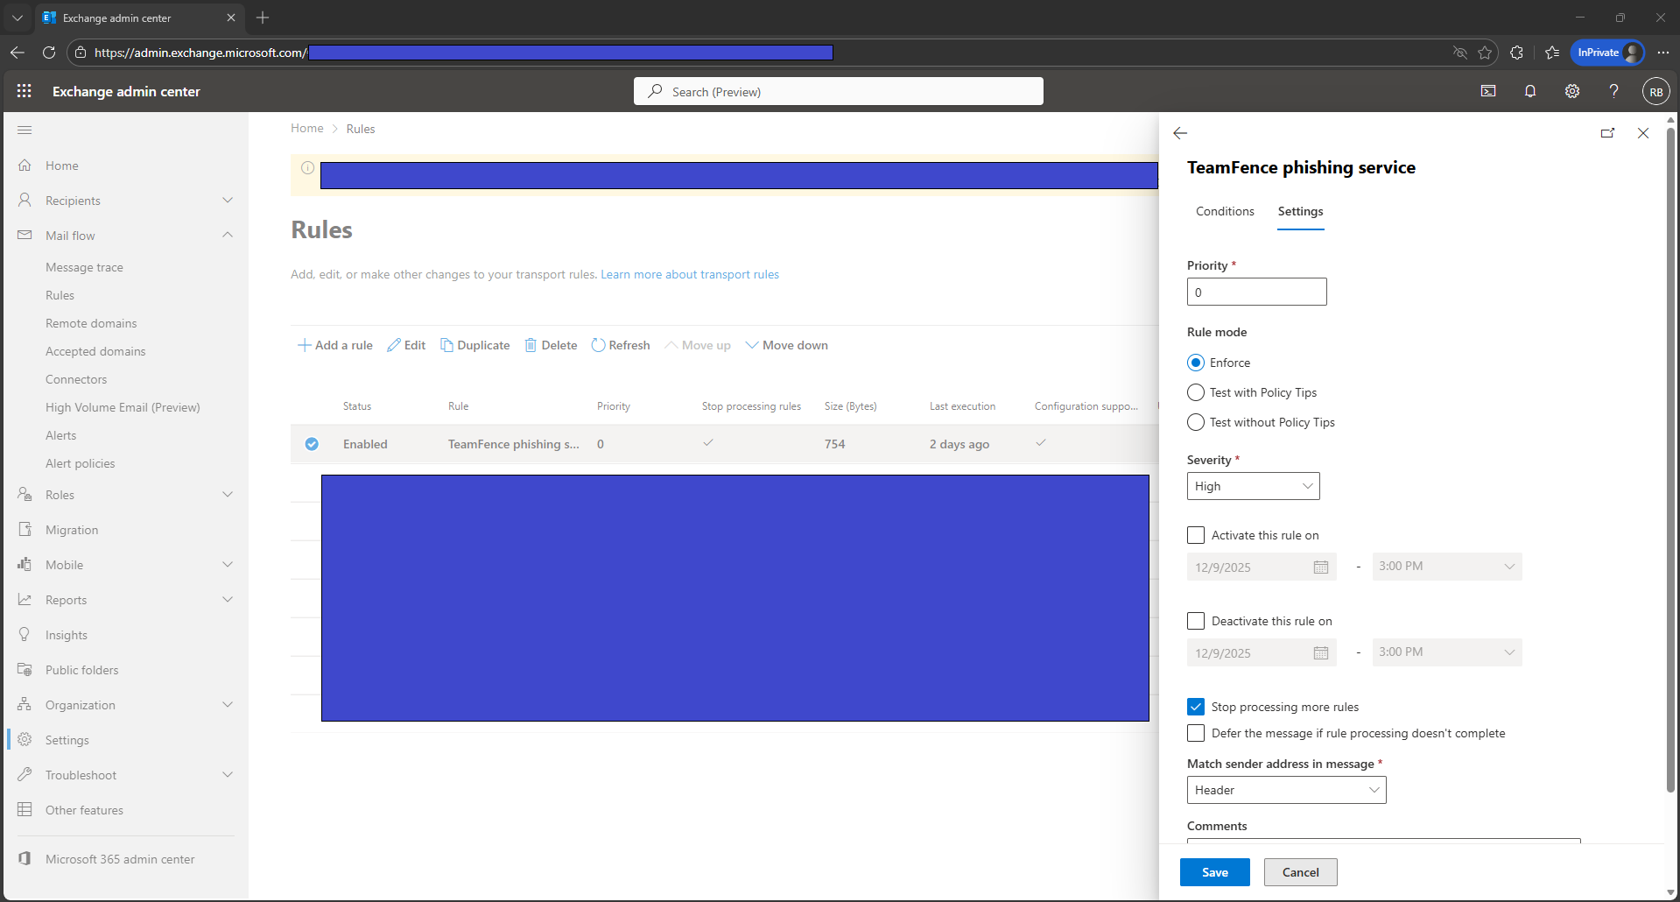Select Test with Policy Tips mode
This screenshot has height=902, width=1680.
coord(1196,392)
